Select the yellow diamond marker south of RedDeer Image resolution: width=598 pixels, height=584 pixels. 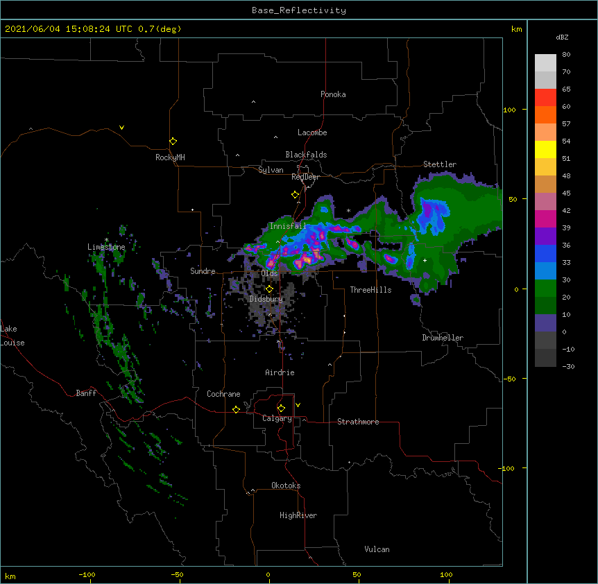295,195
